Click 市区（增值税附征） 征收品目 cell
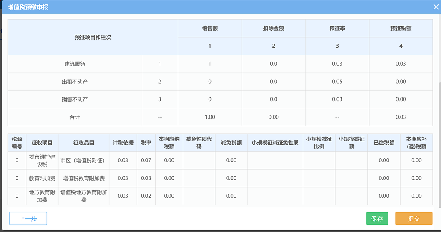Viewport: 441px width, 232px height. pyautogui.click(x=84, y=160)
